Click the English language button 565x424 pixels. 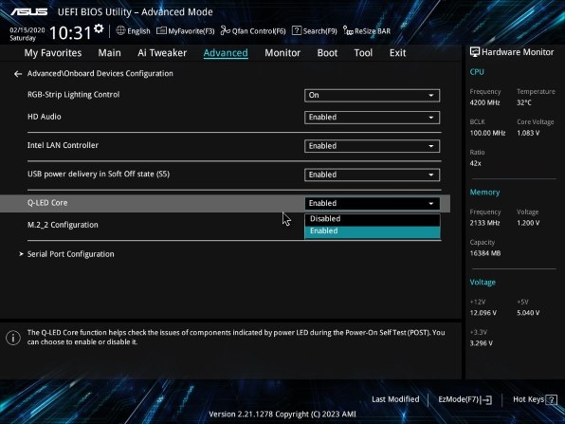[138, 31]
